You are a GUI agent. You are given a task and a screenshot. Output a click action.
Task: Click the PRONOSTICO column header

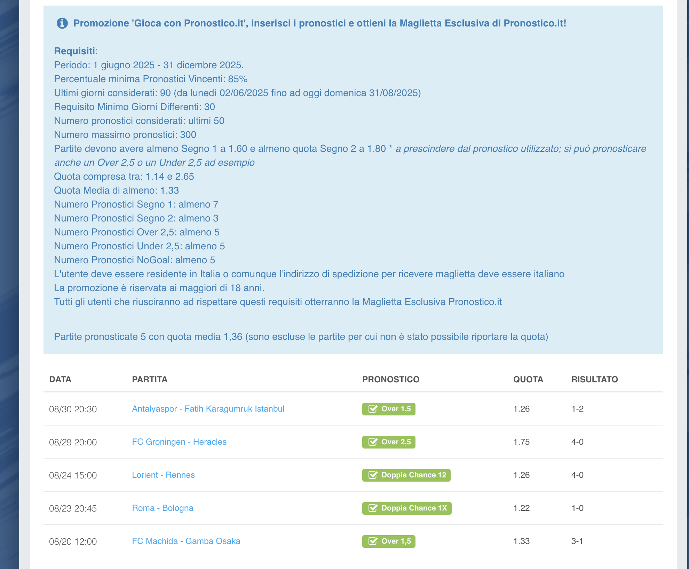[391, 379]
